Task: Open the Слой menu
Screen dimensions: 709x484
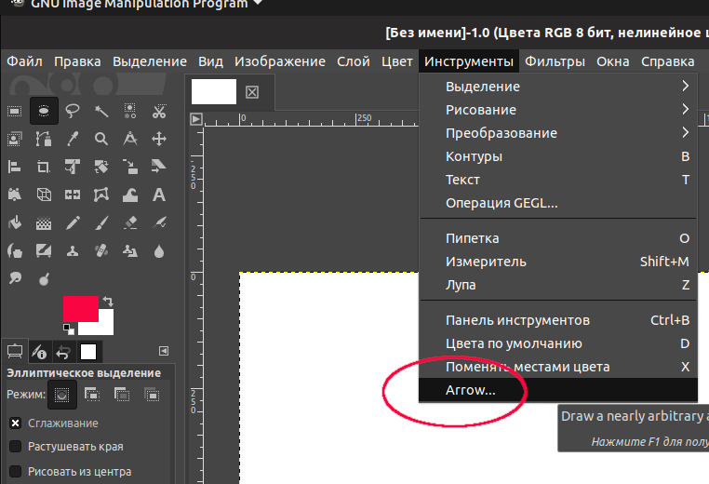Action: pos(354,61)
